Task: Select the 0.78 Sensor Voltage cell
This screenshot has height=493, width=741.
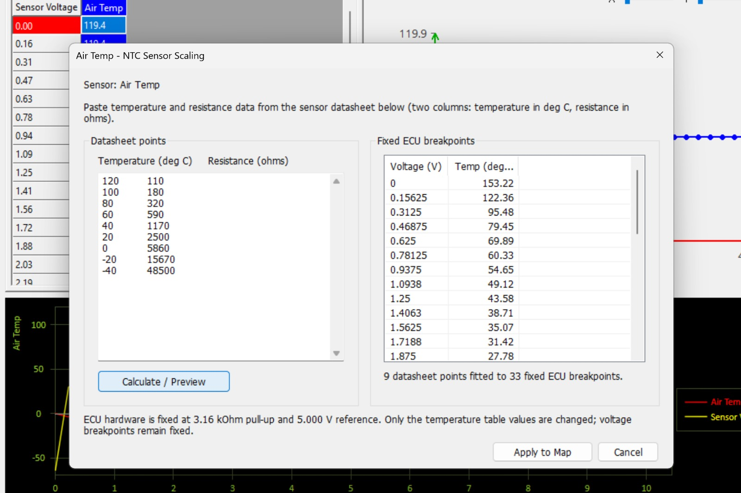Action: pos(41,117)
